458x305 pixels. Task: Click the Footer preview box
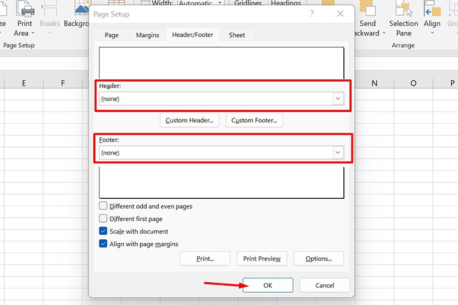(x=222, y=182)
